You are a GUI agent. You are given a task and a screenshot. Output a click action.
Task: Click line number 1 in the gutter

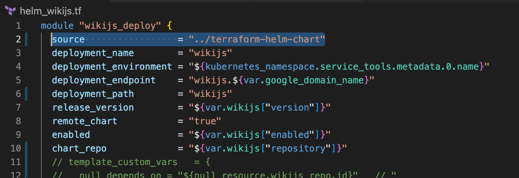pos(19,26)
